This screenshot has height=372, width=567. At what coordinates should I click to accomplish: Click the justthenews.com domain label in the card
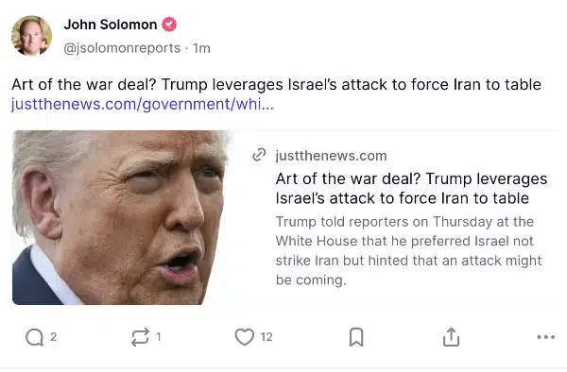click(x=331, y=156)
